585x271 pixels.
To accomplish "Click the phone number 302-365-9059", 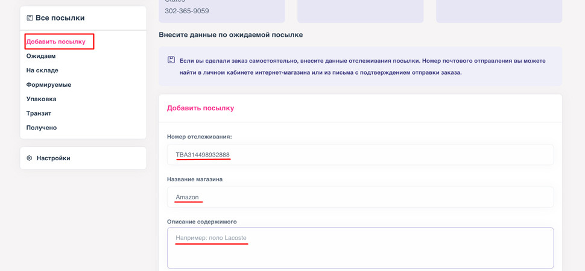I will point(186,11).
